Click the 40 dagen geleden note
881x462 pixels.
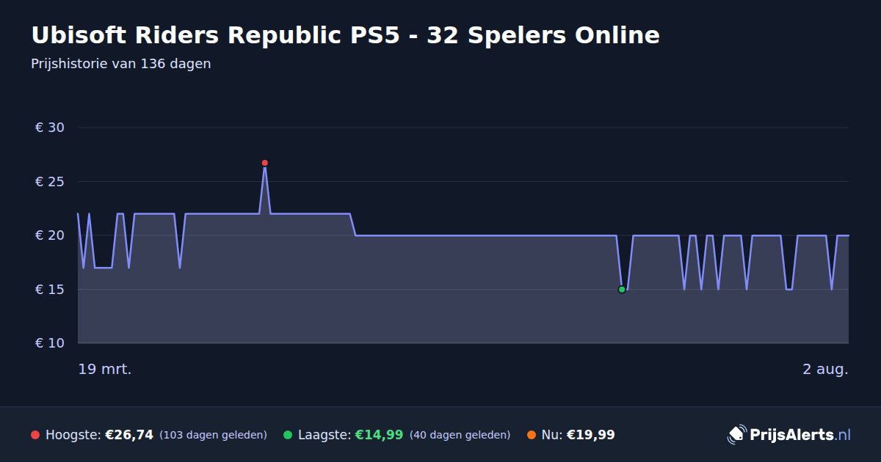460,435
